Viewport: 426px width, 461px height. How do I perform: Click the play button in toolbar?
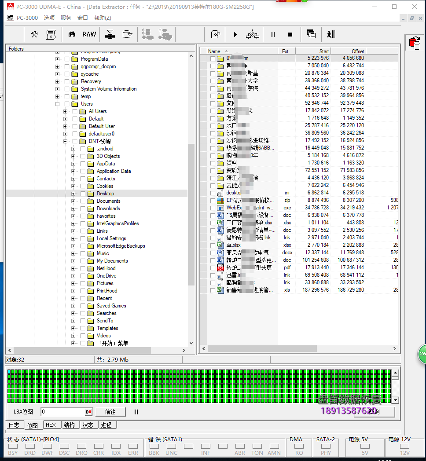235,34
